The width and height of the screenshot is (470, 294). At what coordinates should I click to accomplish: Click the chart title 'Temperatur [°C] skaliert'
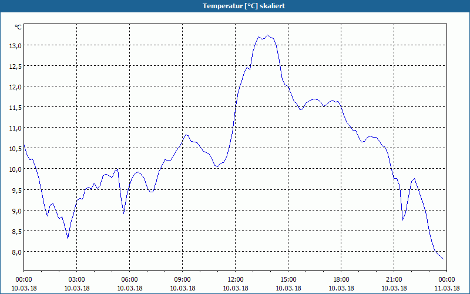click(244, 6)
